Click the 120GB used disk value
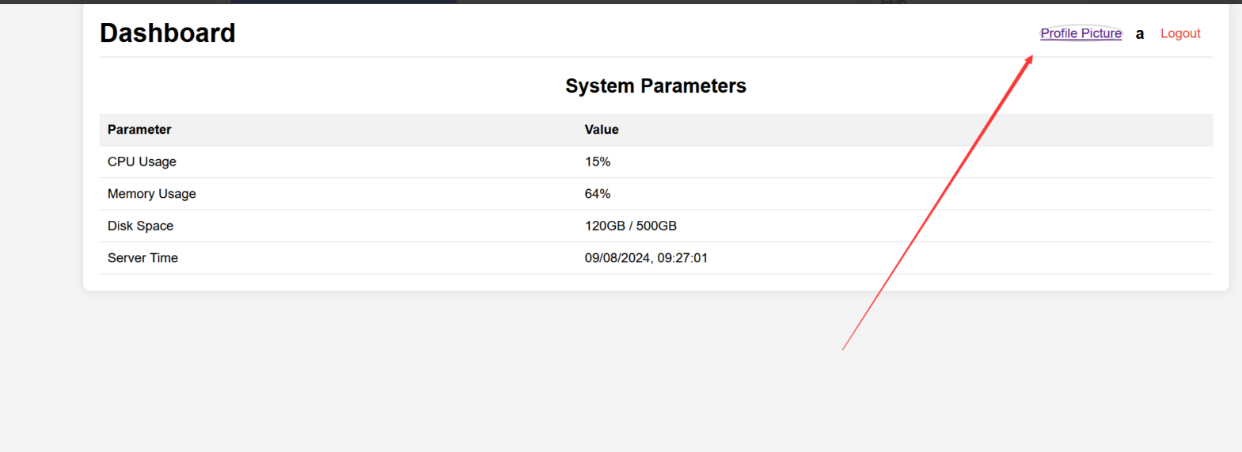This screenshot has height=452, width=1242. [x=605, y=226]
